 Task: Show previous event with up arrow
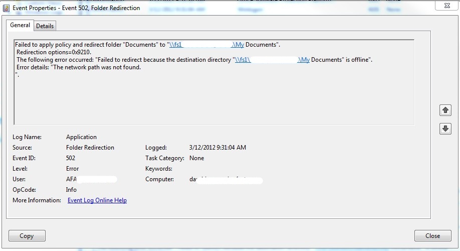445,110
